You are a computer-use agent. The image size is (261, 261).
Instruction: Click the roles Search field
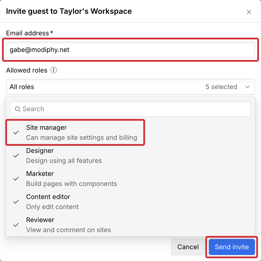130,109
